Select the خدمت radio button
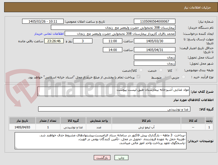 click(161, 70)
